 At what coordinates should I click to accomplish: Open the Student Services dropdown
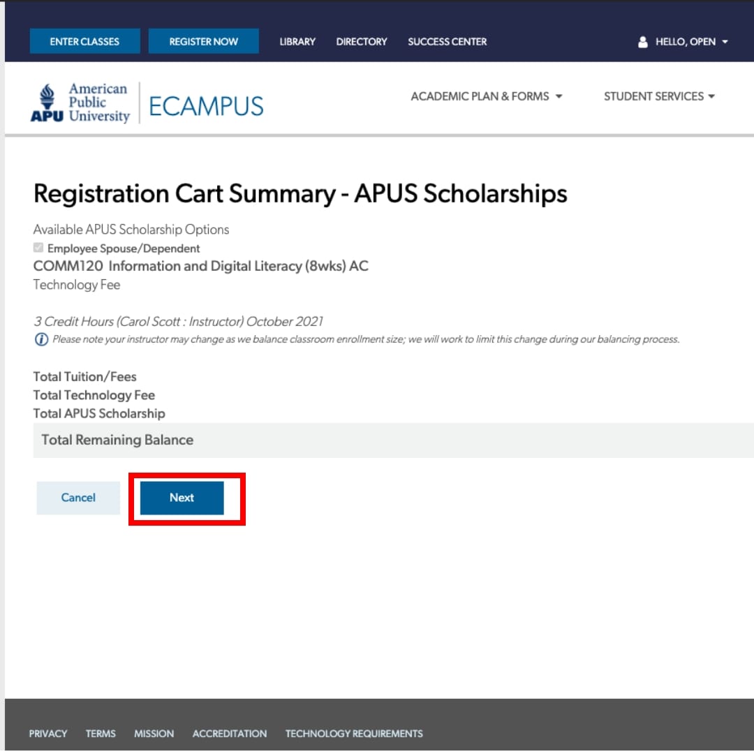pos(659,96)
